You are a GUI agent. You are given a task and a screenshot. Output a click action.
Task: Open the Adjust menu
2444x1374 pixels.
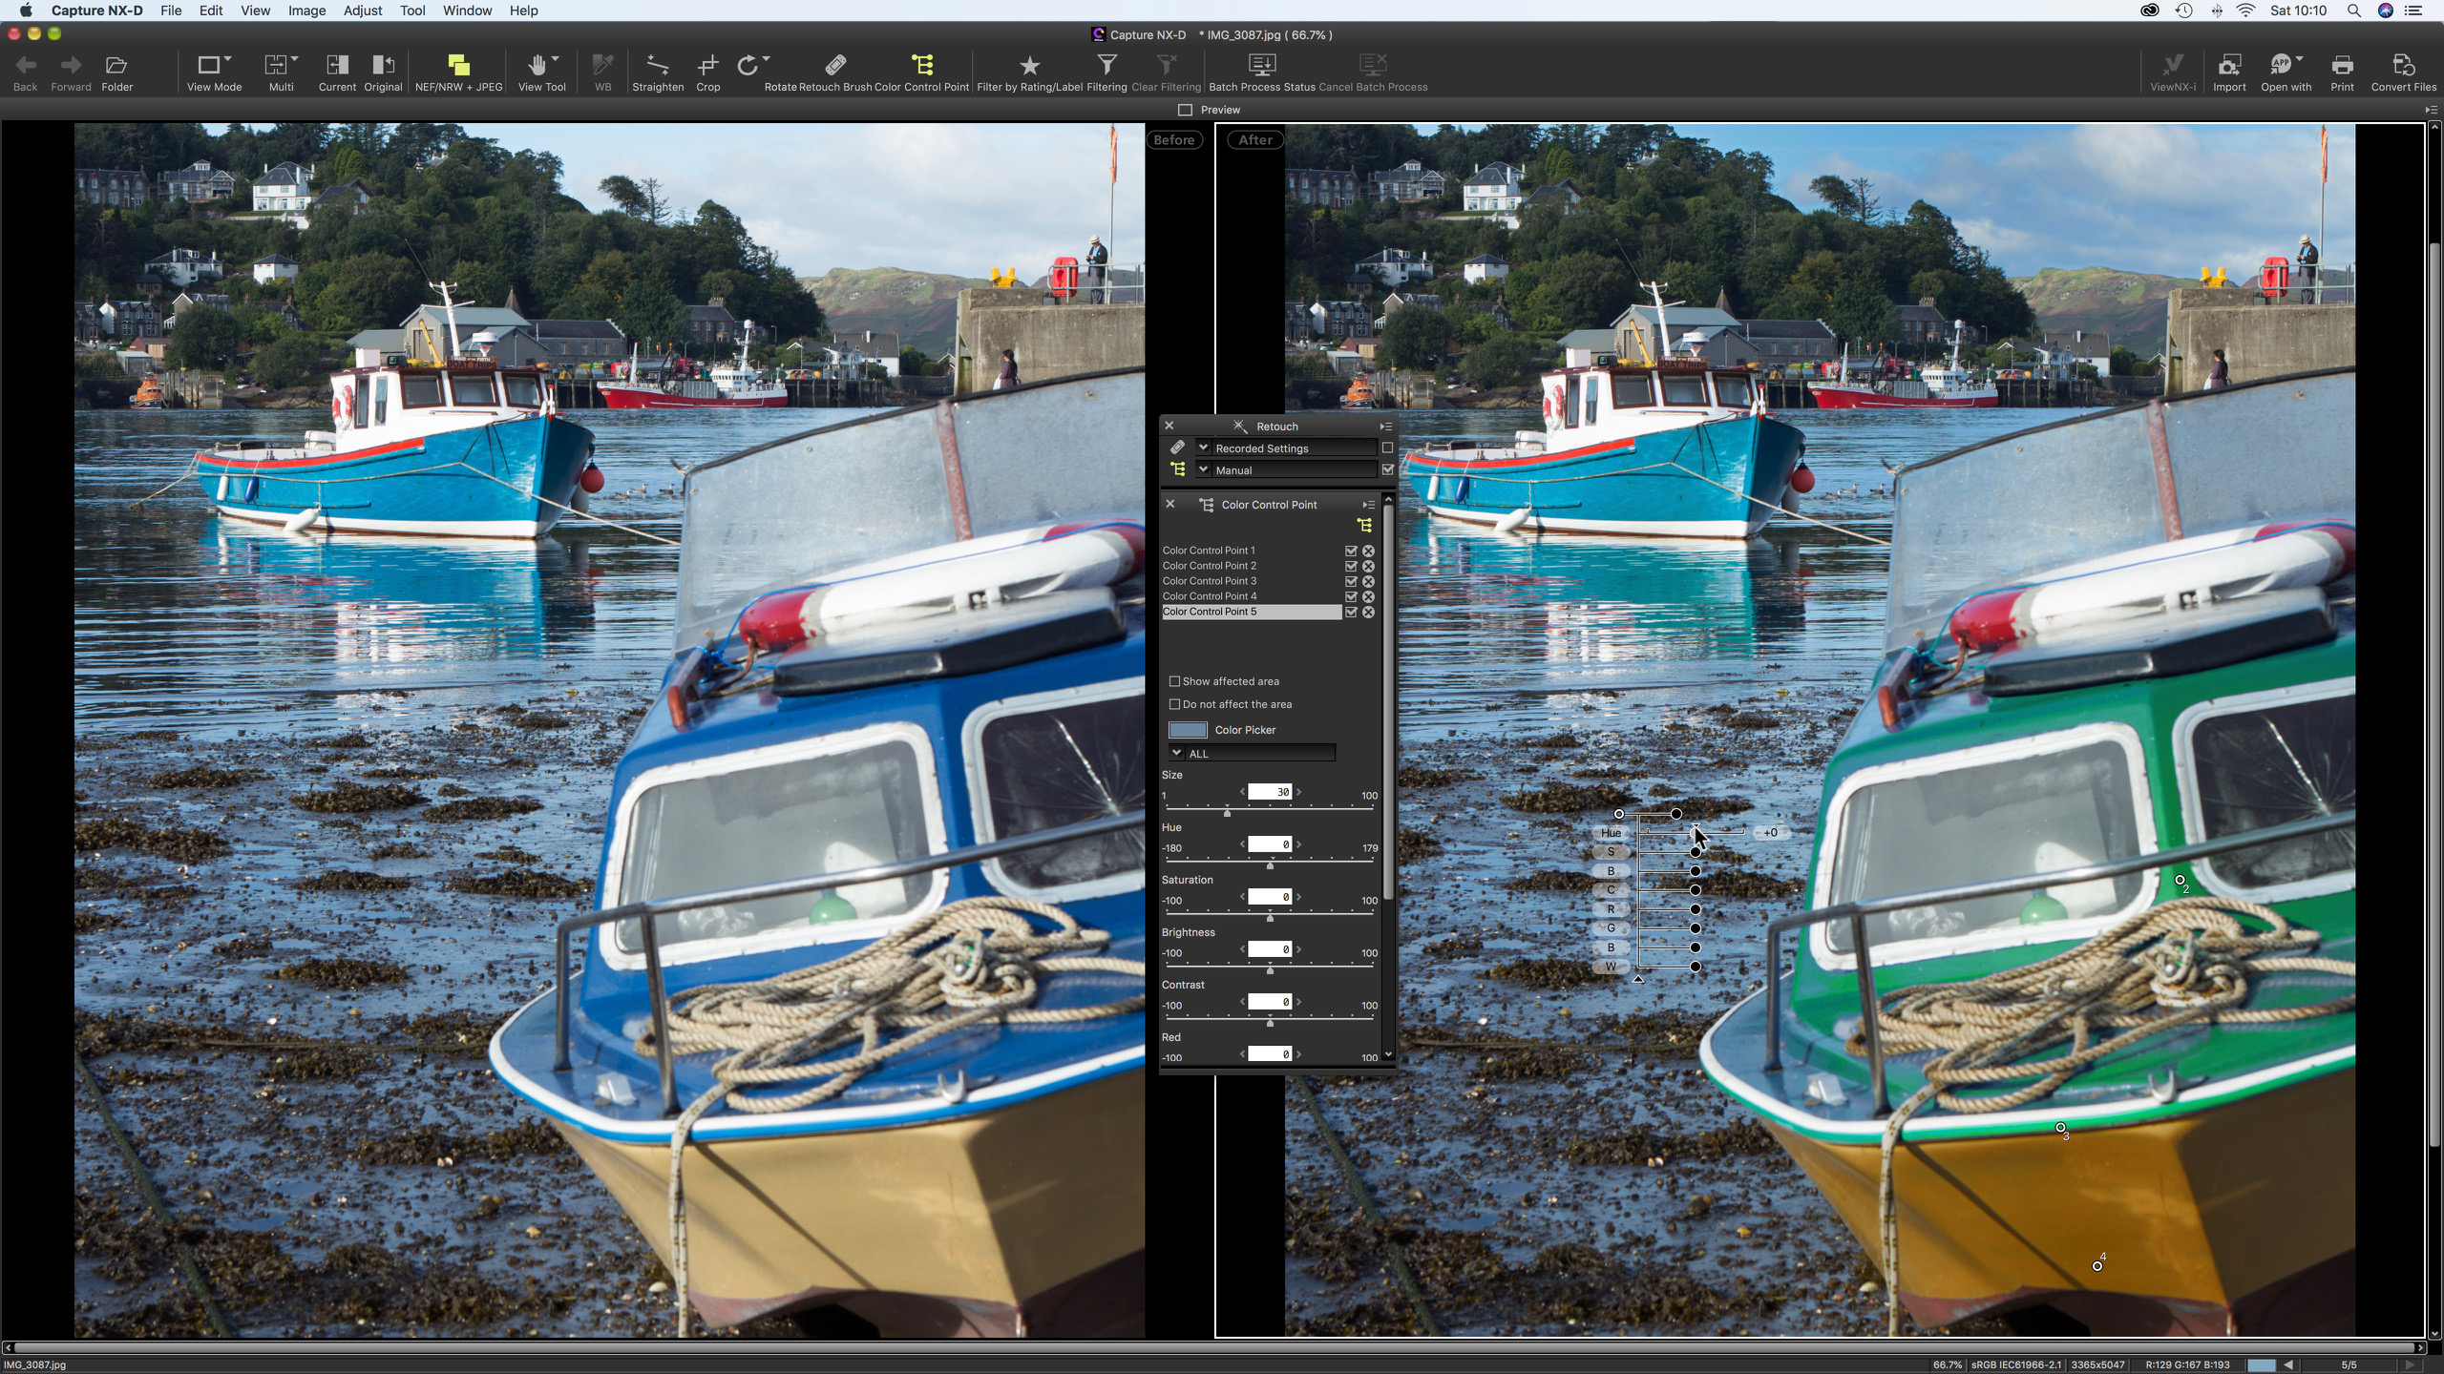coord(362,10)
